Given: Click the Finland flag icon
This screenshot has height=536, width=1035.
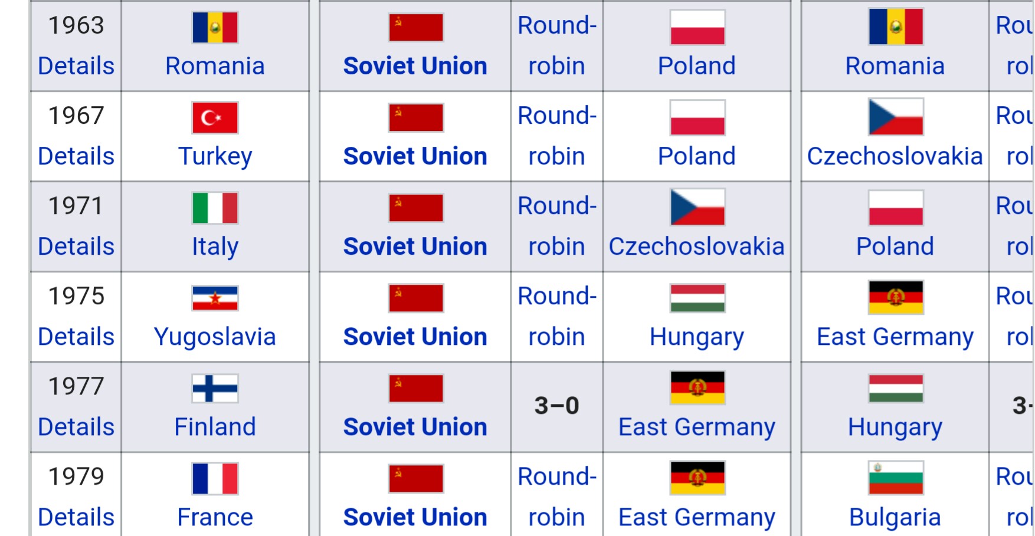Looking at the screenshot, I should pyautogui.click(x=215, y=389).
